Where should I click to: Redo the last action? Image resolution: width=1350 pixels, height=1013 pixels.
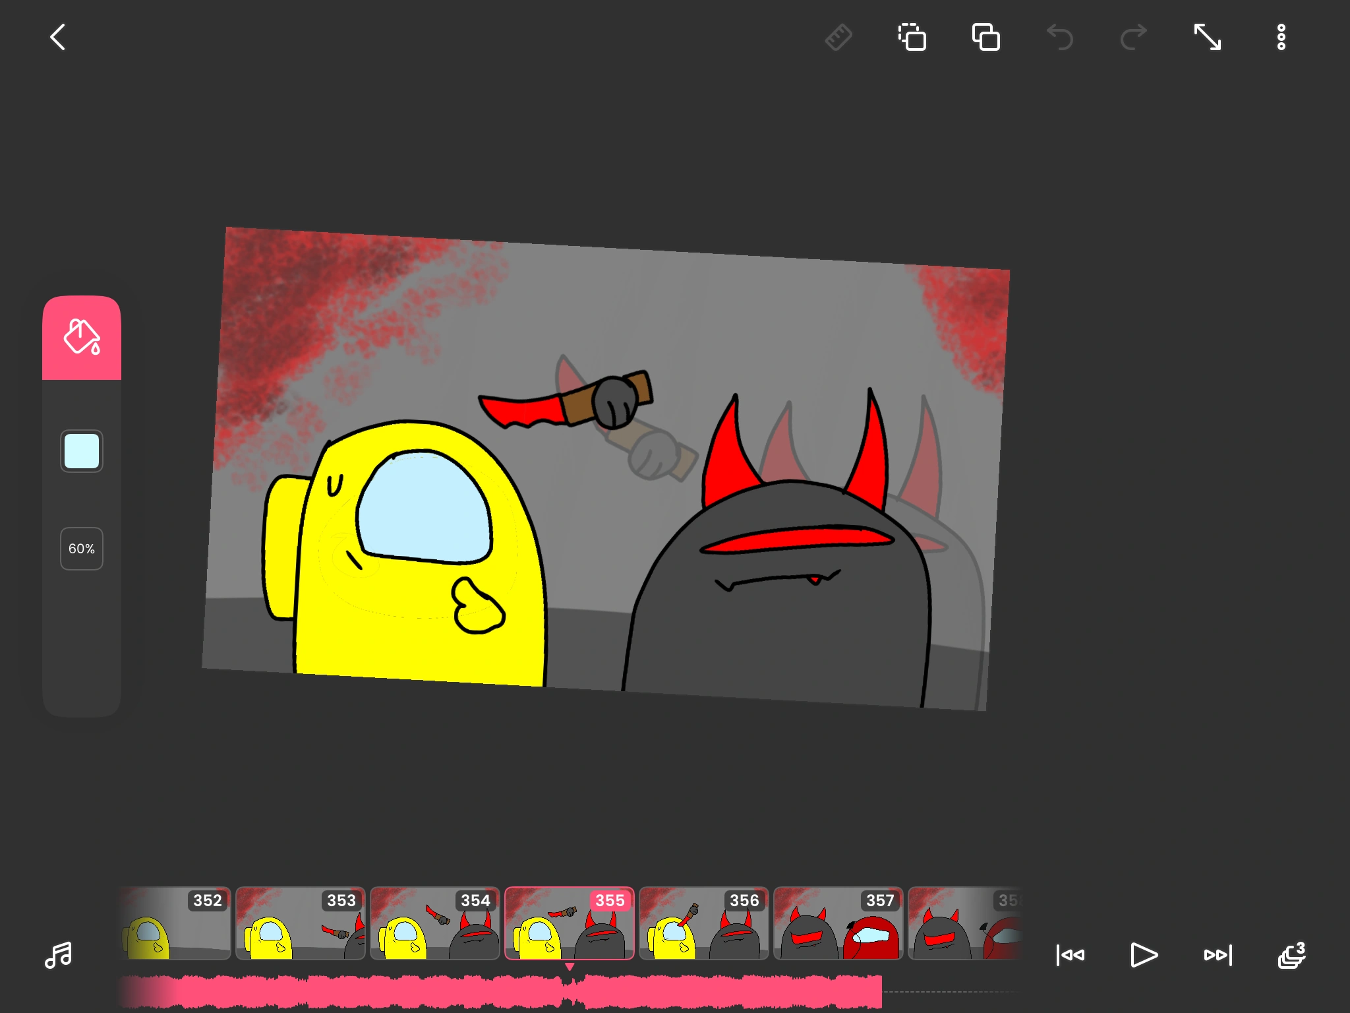(1133, 38)
